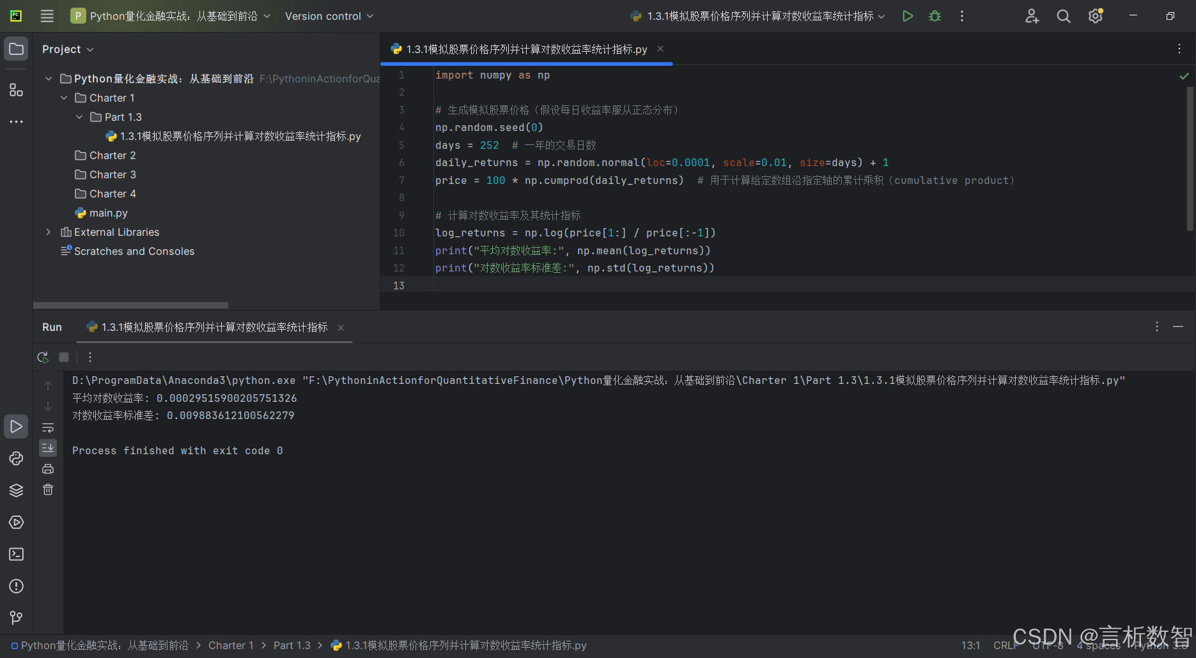This screenshot has width=1196, height=658.
Task: Expand External Libraries node
Action: click(49, 232)
